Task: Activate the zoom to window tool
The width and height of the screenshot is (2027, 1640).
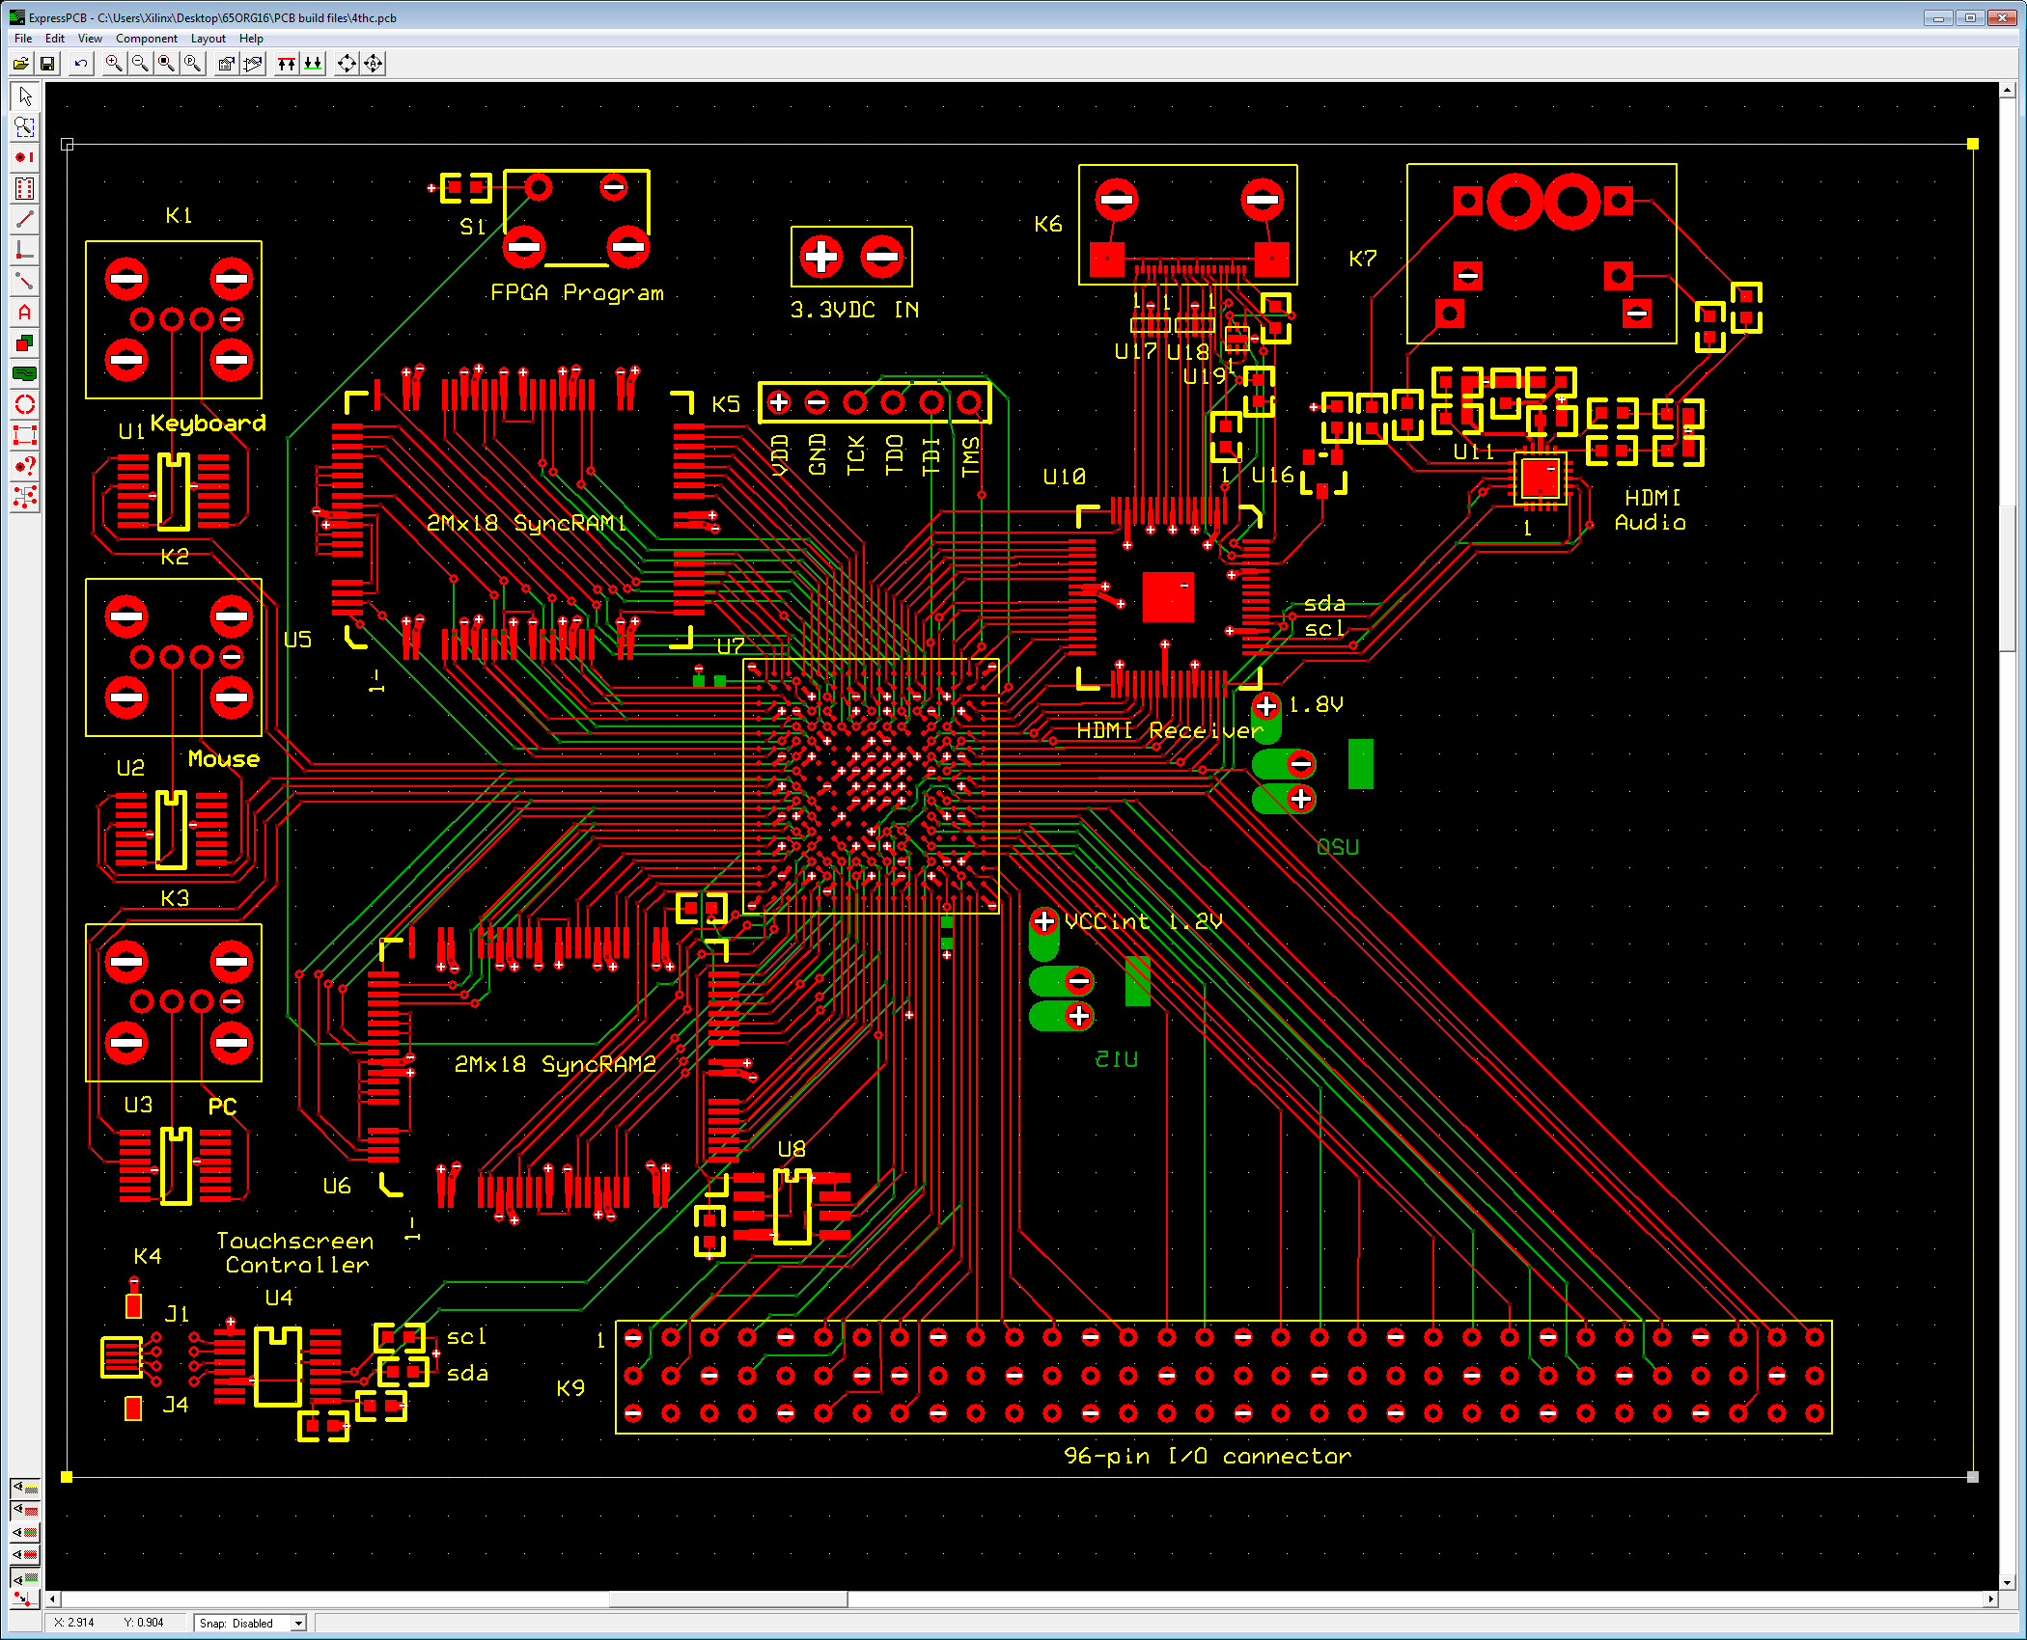Action: pyautogui.click(x=25, y=127)
